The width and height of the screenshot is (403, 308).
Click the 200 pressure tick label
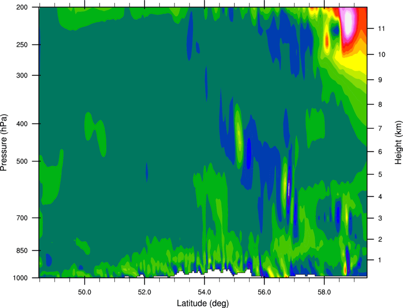[22, 7]
